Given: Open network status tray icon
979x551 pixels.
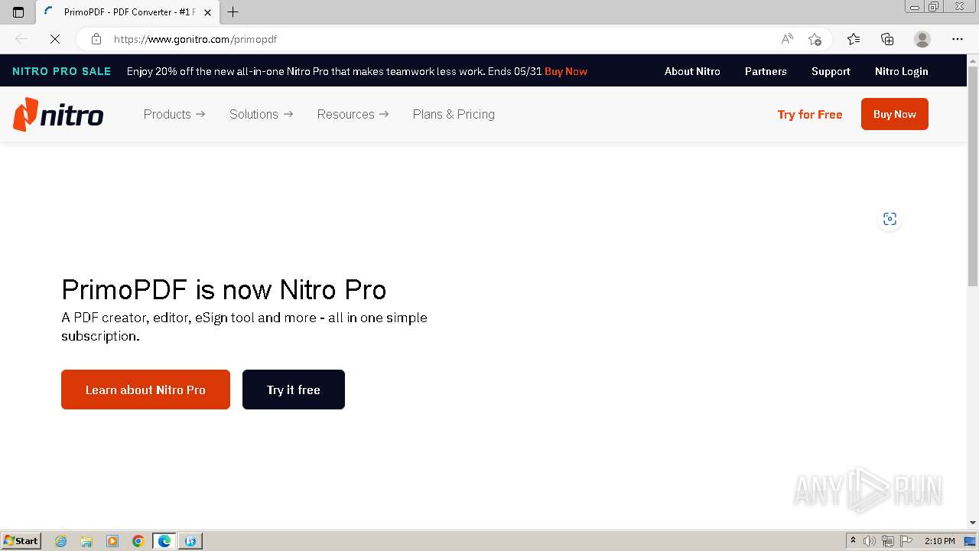Looking at the screenshot, I should (x=888, y=541).
